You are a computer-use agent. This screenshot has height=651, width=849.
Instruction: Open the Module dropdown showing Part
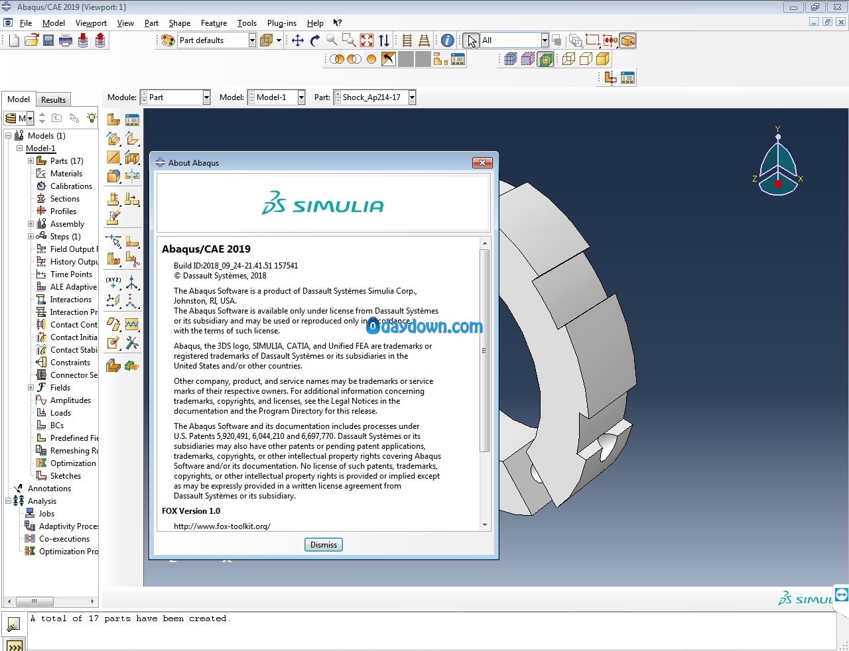click(x=175, y=97)
